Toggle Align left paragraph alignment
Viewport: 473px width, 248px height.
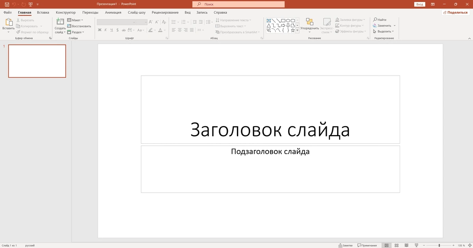pos(173,30)
